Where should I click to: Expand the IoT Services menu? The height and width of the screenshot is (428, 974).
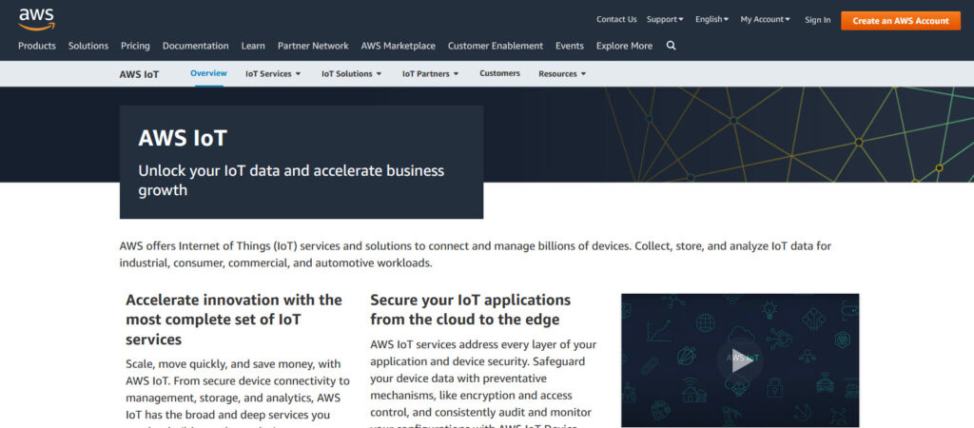pos(273,73)
